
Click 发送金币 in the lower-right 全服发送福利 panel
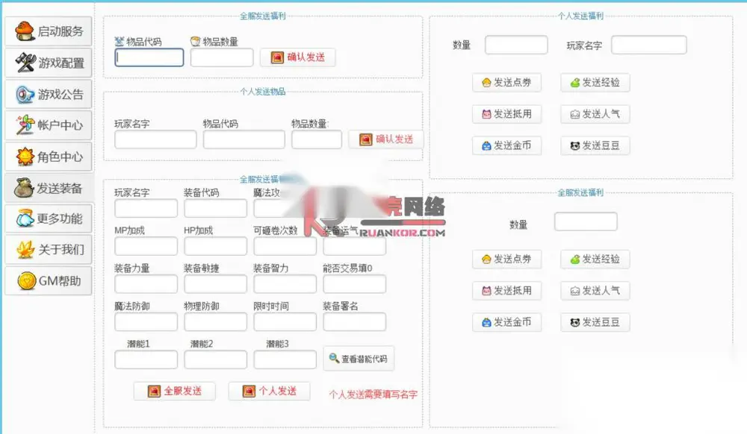tap(507, 322)
